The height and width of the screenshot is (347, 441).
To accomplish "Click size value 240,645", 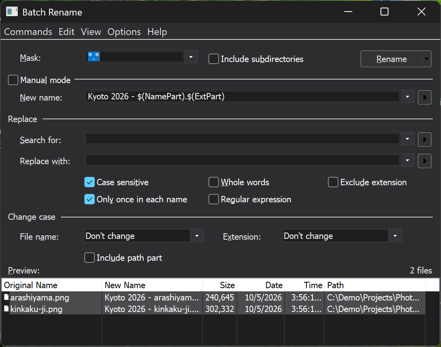I will tap(220, 297).
